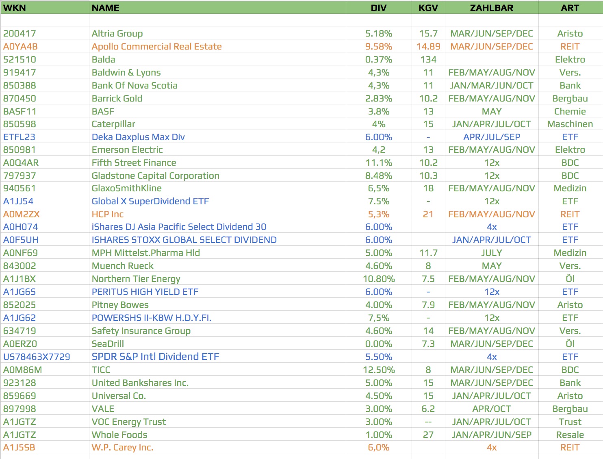
Task: Click the VALE name cell
Action: (217, 409)
